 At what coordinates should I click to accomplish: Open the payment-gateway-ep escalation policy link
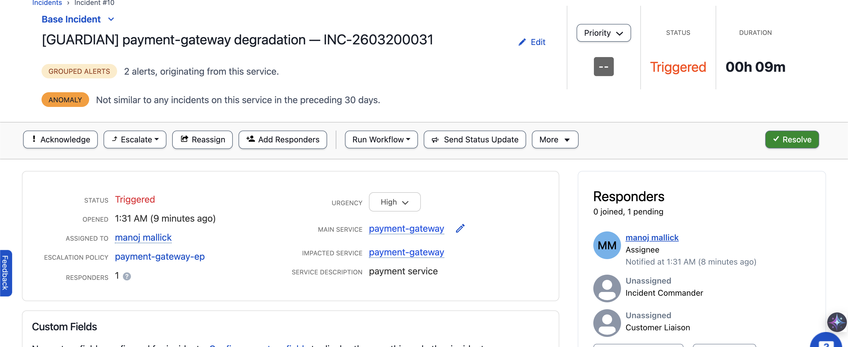pyautogui.click(x=160, y=257)
